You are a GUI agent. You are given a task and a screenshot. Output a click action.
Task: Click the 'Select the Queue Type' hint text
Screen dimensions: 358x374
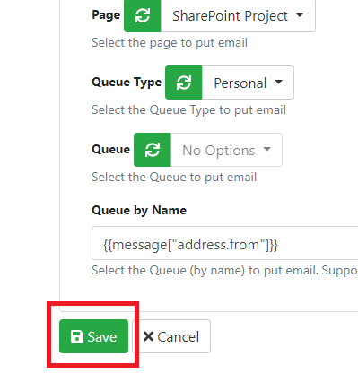tap(188, 110)
